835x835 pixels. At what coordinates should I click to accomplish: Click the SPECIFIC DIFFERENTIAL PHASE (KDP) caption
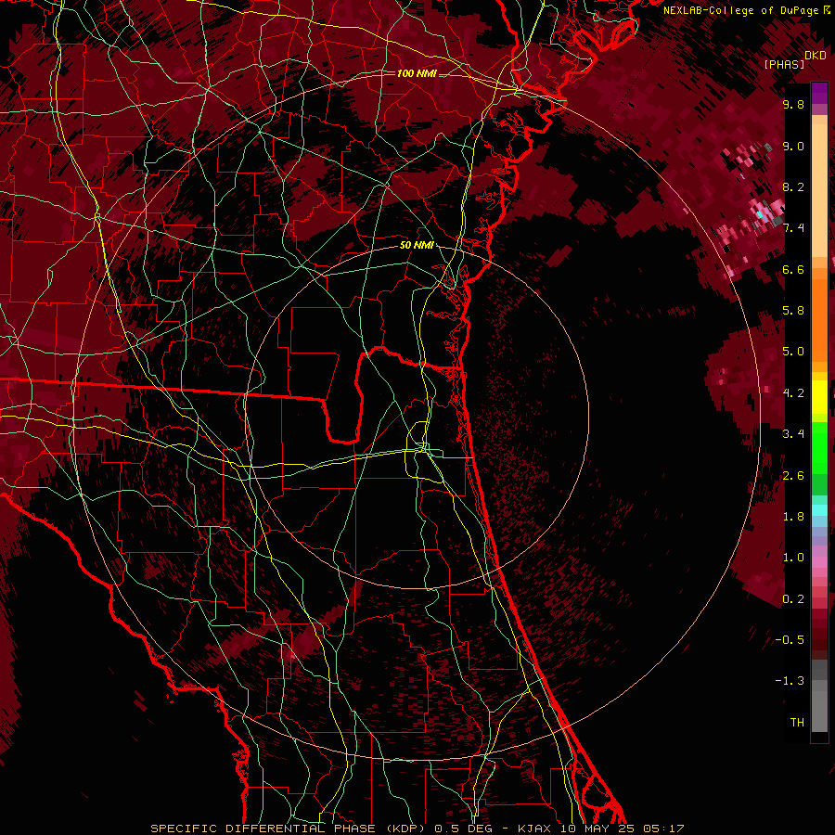(x=289, y=829)
